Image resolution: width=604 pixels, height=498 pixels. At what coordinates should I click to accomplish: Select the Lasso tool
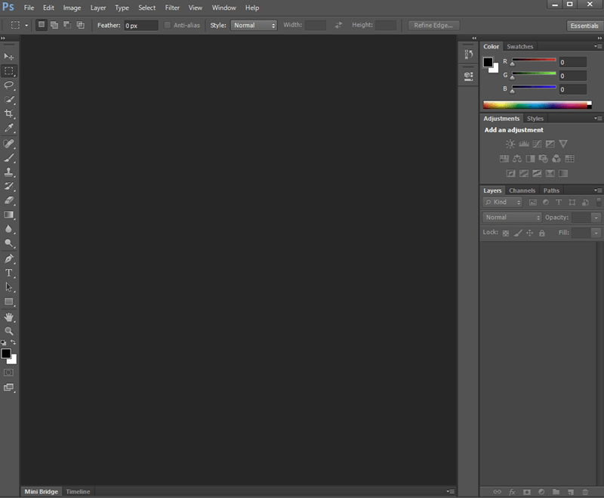(x=9, y=85)
